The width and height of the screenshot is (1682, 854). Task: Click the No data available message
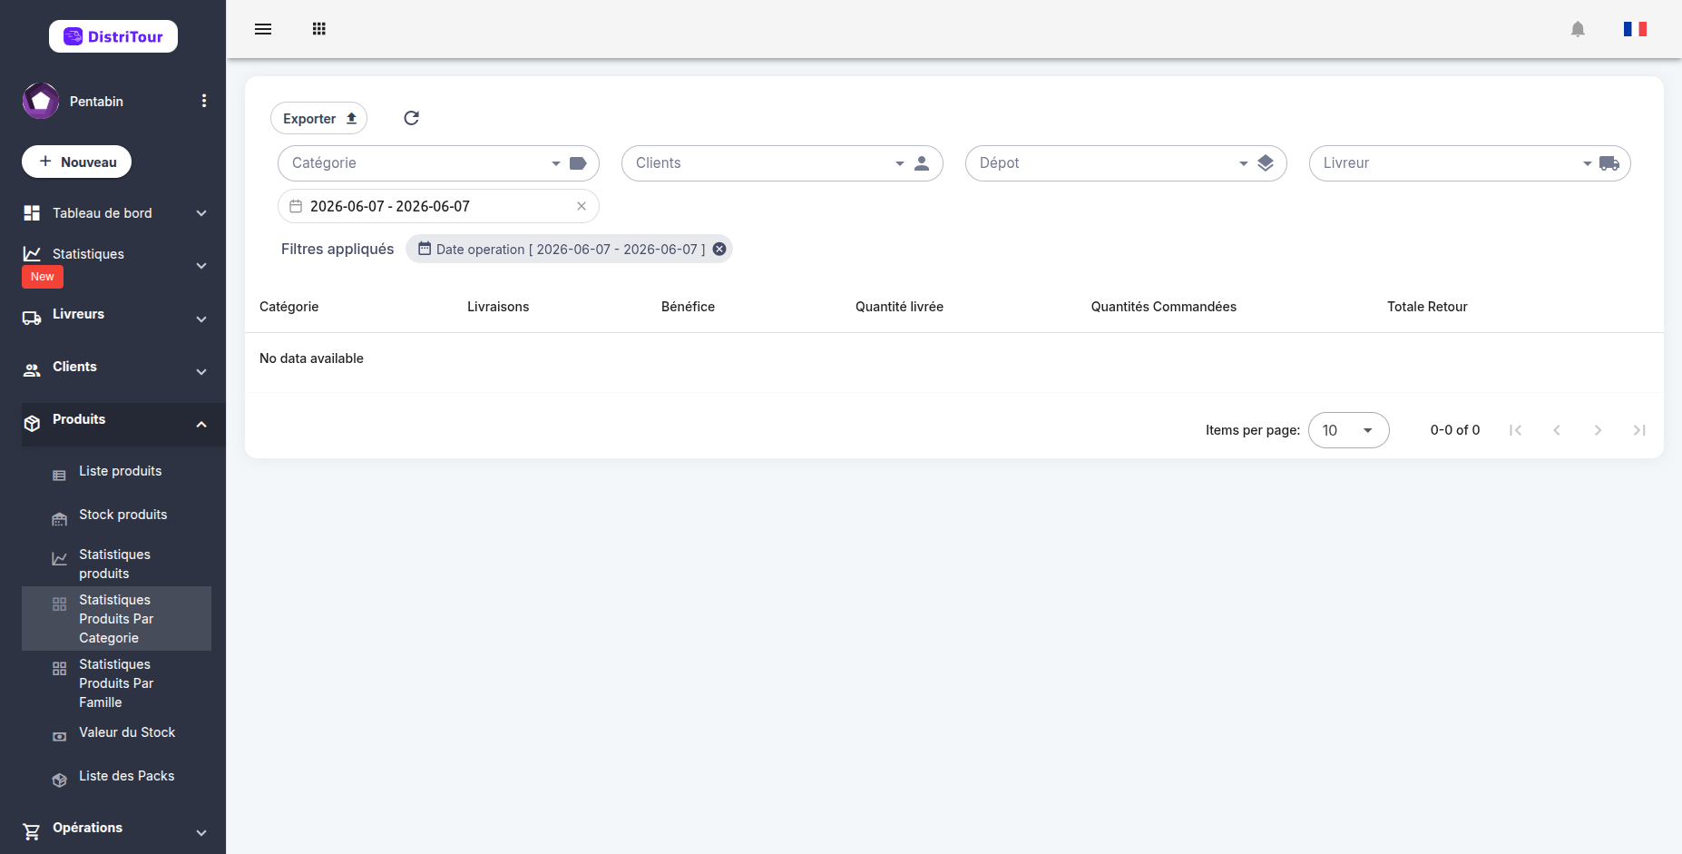(311, 358)
